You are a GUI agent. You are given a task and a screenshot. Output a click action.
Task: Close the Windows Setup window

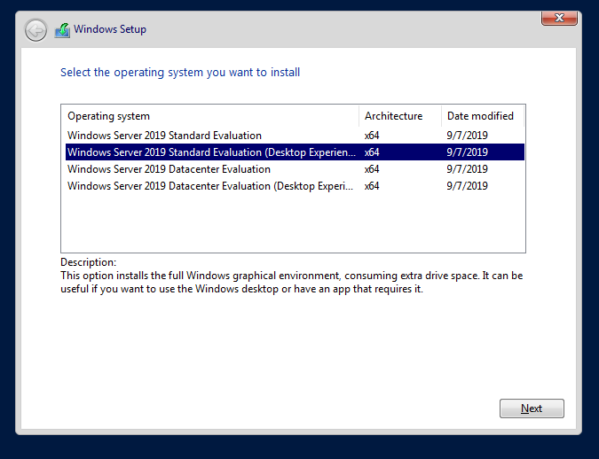559,18
